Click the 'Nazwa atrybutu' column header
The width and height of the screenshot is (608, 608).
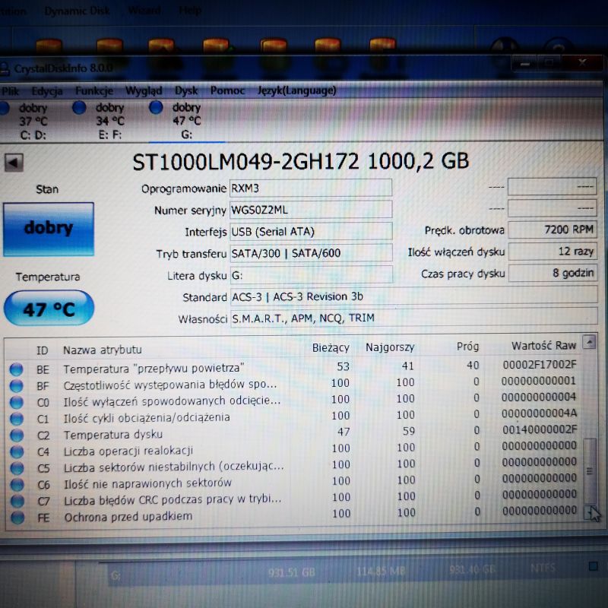[103, 350]
